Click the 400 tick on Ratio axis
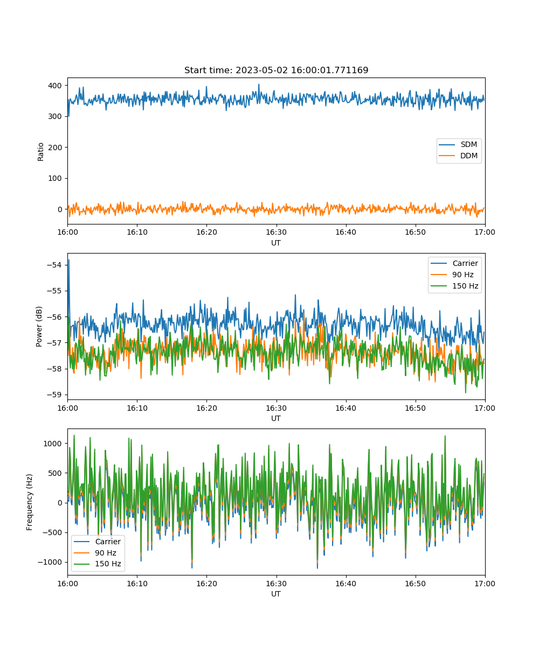 56,86
